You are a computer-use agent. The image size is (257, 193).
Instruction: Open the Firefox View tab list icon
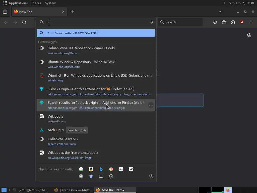tap(5, 12)
